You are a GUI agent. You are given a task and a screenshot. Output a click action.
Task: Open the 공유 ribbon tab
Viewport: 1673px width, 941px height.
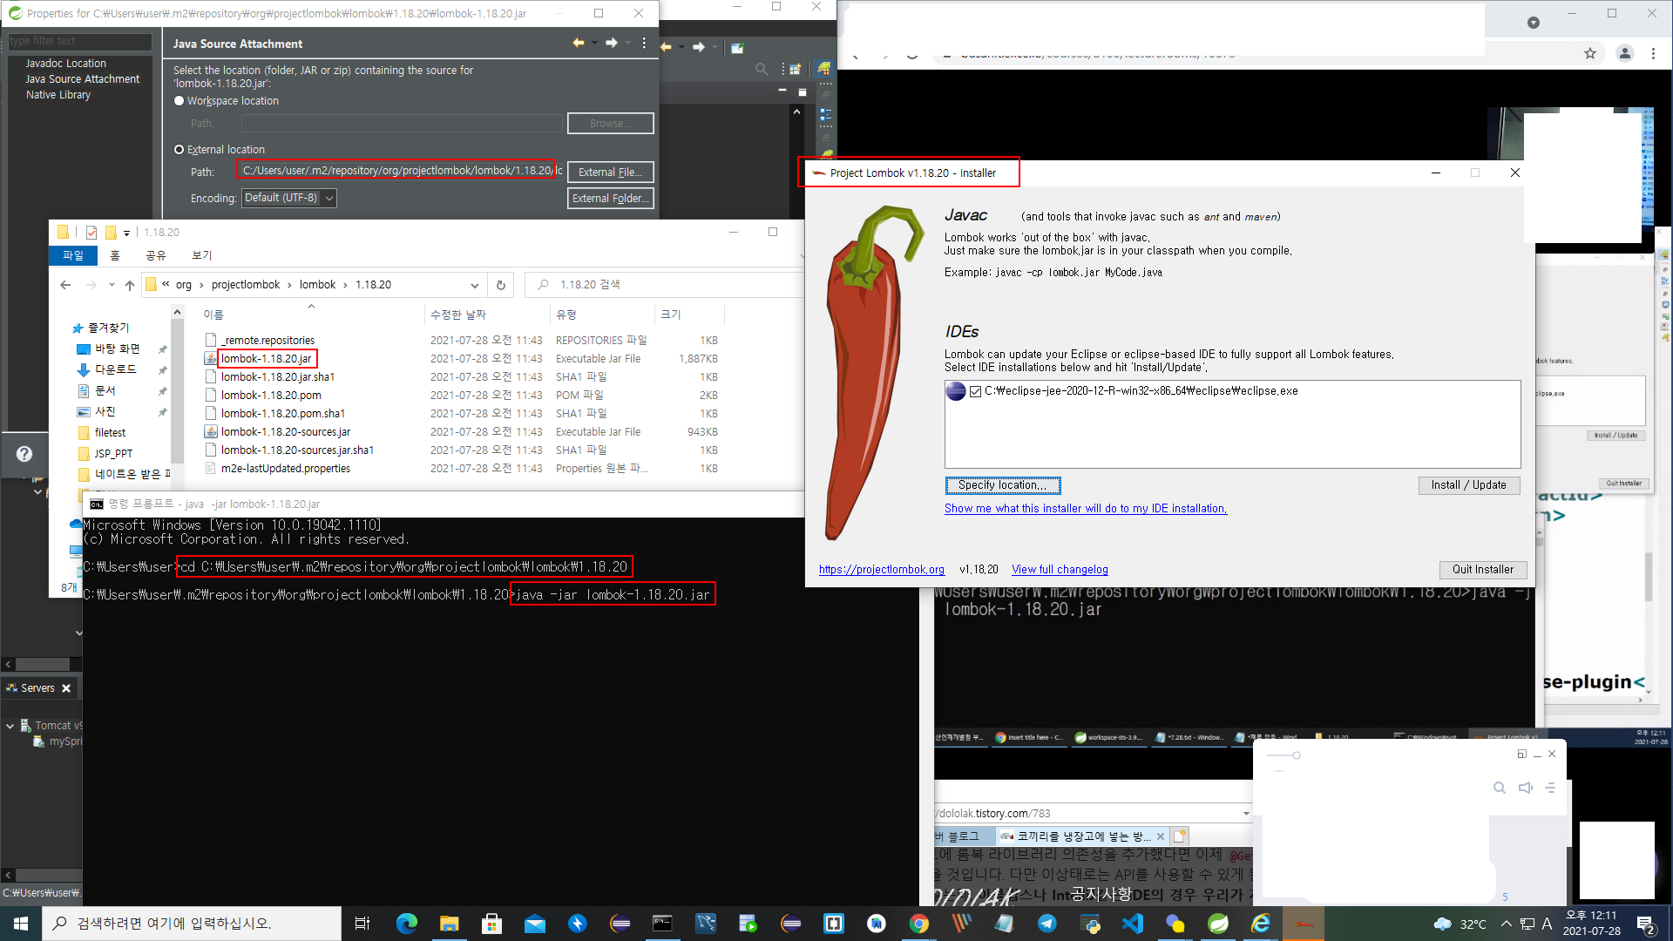click(x=155, y=255)
